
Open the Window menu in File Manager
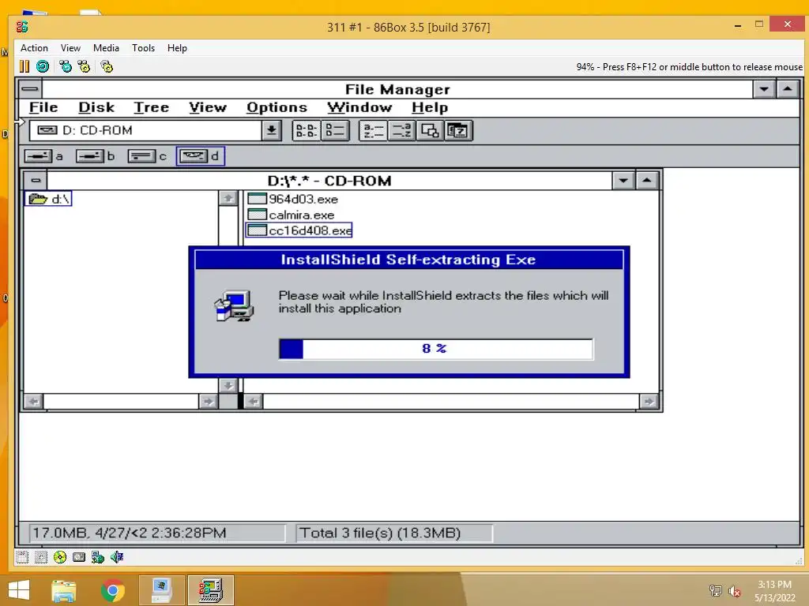(x=359, y=107)
